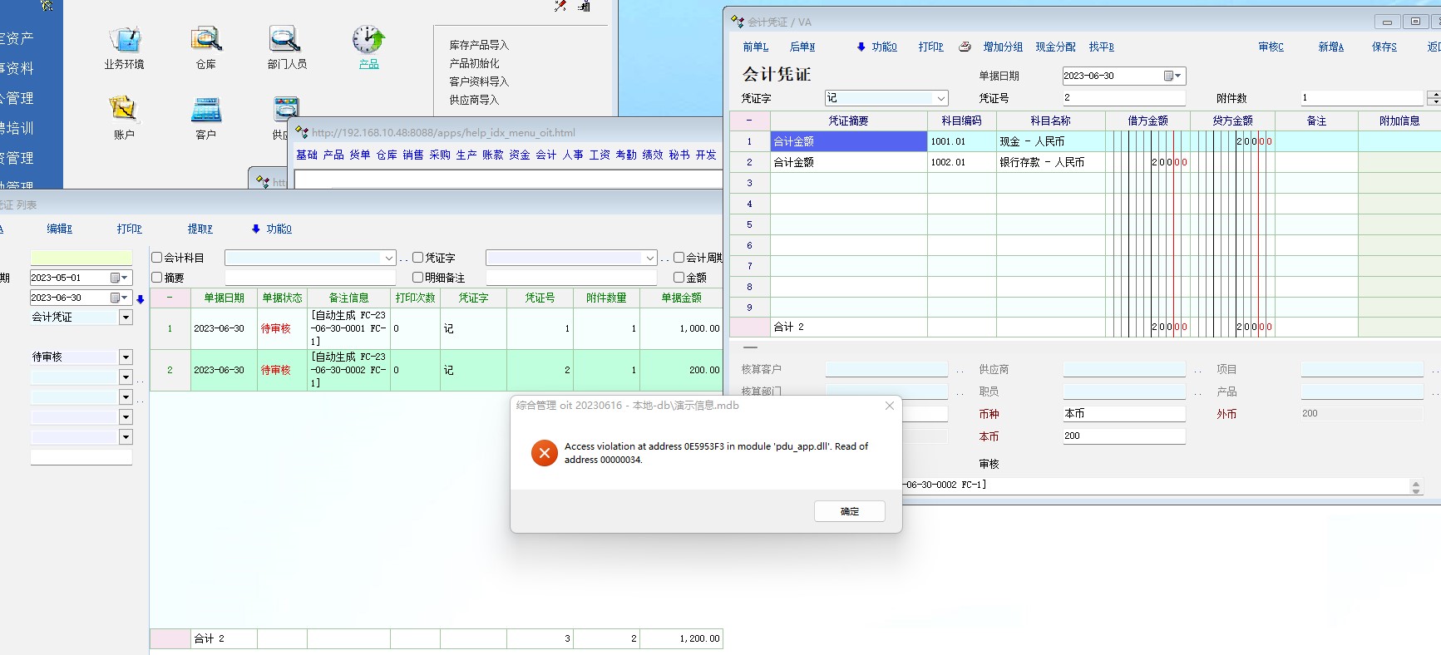Open the 仓库 warehouse icon
This screenshot has height=655, width=1441.
205,40
